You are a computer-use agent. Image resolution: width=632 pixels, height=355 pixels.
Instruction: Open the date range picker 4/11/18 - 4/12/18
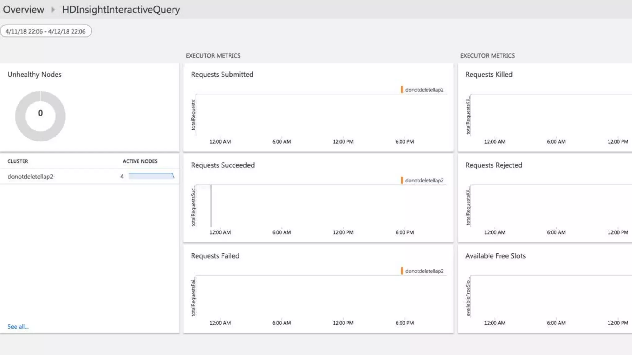click(x=46, y=31)
